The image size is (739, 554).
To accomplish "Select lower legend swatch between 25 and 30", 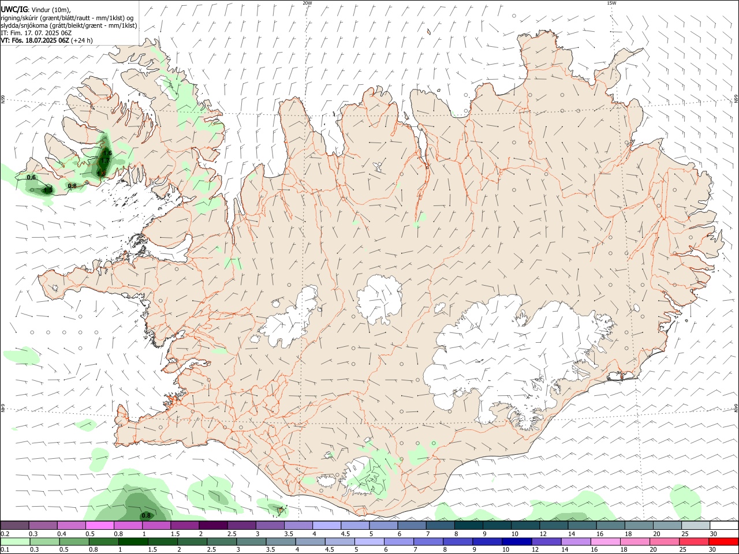I will [694, 541].
